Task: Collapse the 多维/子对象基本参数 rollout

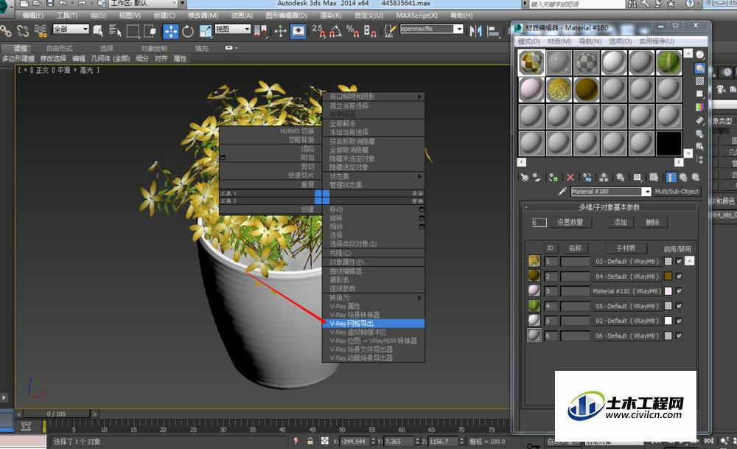Action: pos(609,207)
